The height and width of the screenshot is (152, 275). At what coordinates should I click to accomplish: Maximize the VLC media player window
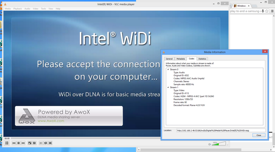click(x=218, y=4)
